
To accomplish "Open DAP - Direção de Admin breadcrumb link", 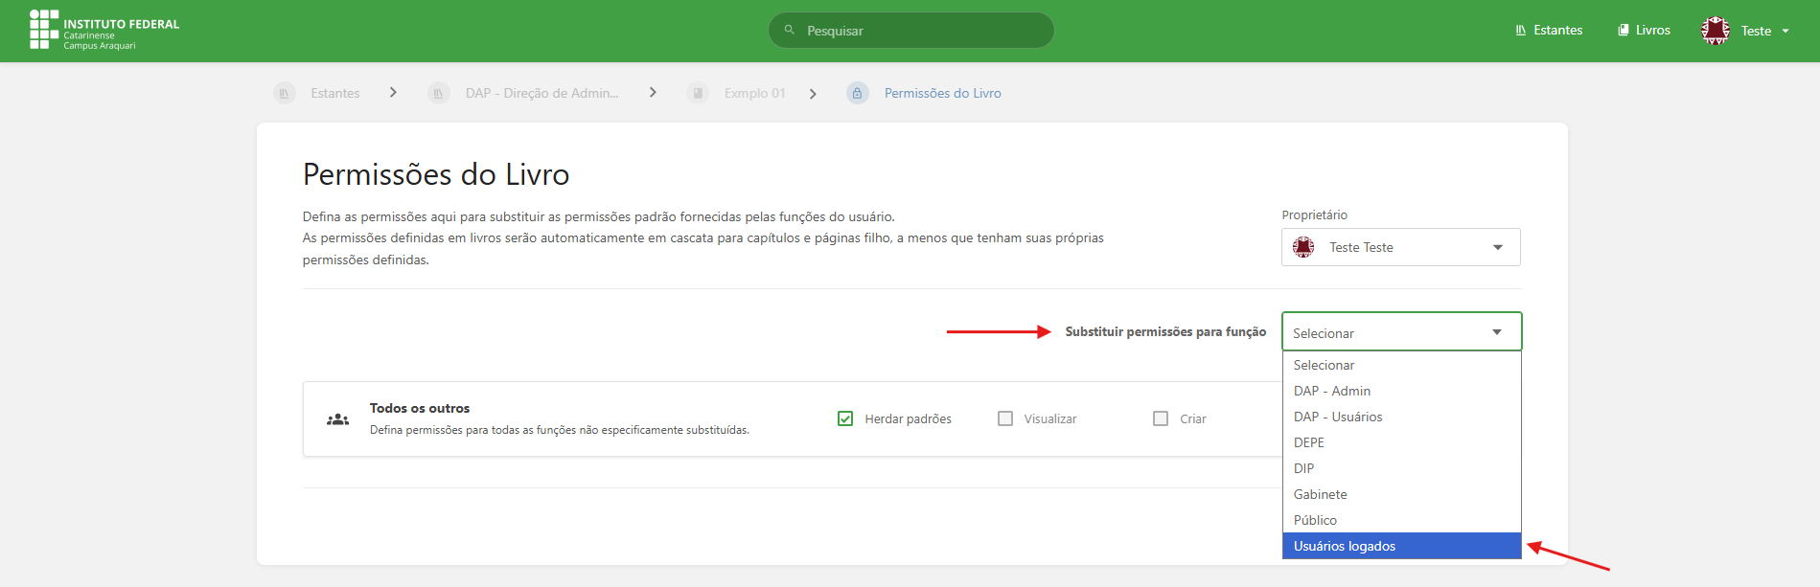I will (x=541, y=93).
